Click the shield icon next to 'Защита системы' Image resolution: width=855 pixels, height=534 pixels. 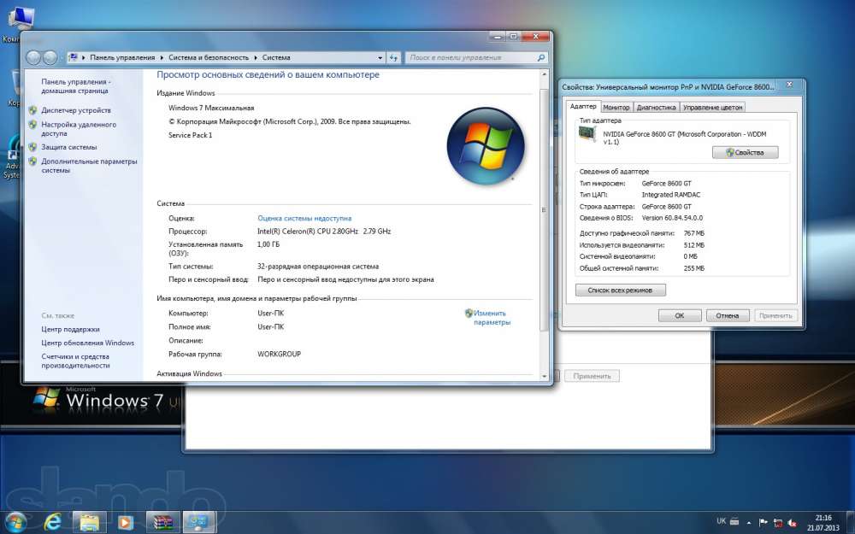(x=32, y=147)
